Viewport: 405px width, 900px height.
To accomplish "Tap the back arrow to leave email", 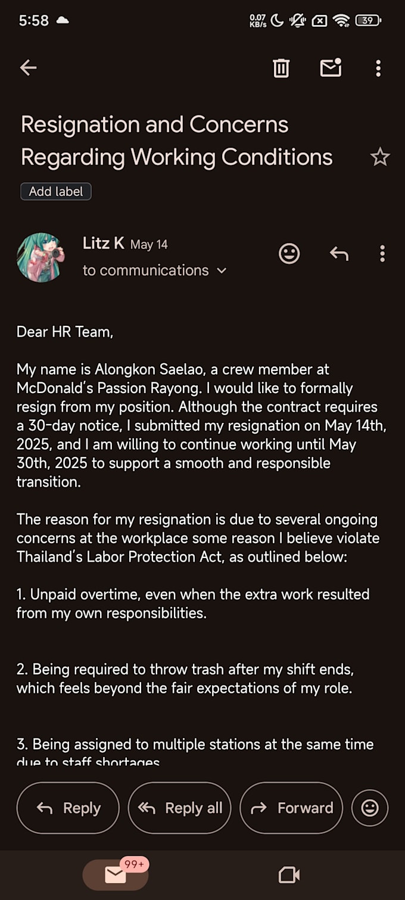I will pos(28,68).
